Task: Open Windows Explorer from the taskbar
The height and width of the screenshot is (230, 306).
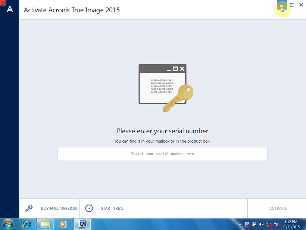Action: click(x=45, y=224)
